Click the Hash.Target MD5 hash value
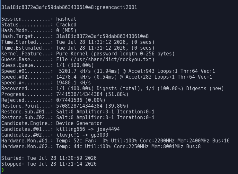238x174 pixels. tap(102, 36)
